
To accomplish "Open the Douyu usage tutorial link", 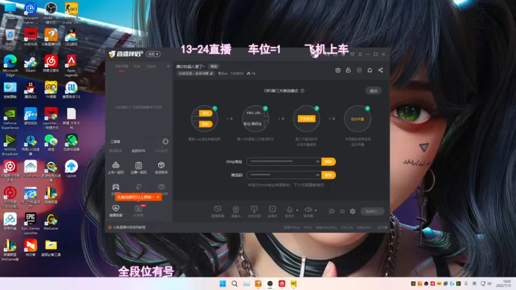I will click(129, 227).
